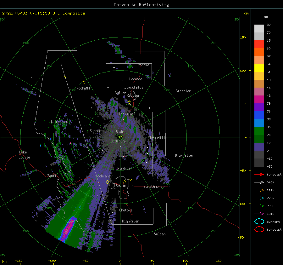Click the red forecast arrow in the legend
The image size is (283, 265).
coord(259,174)
